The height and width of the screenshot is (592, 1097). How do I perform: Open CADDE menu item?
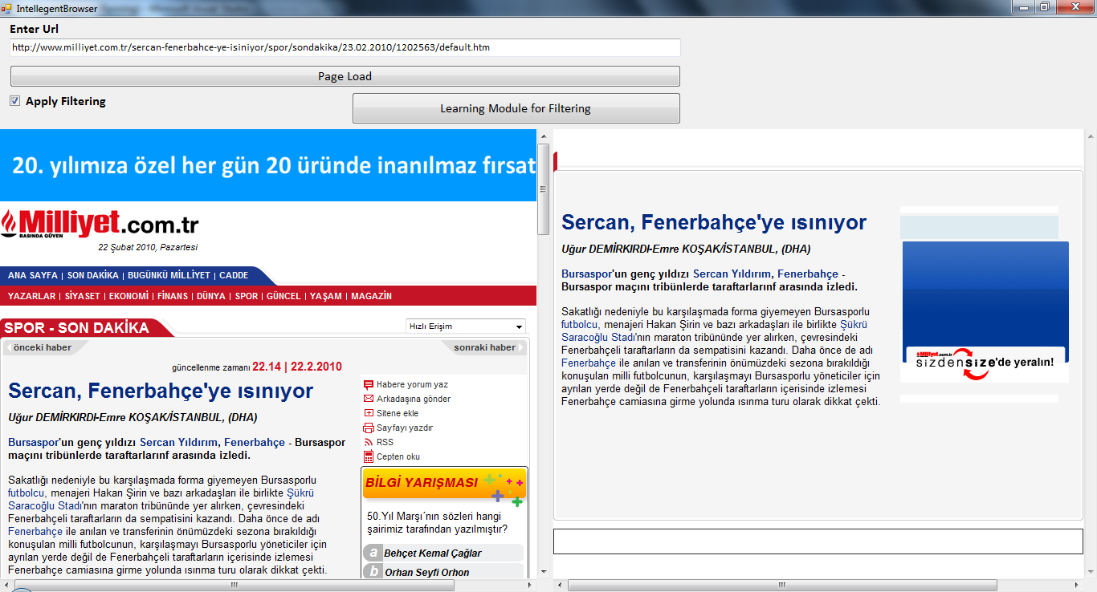234,275
